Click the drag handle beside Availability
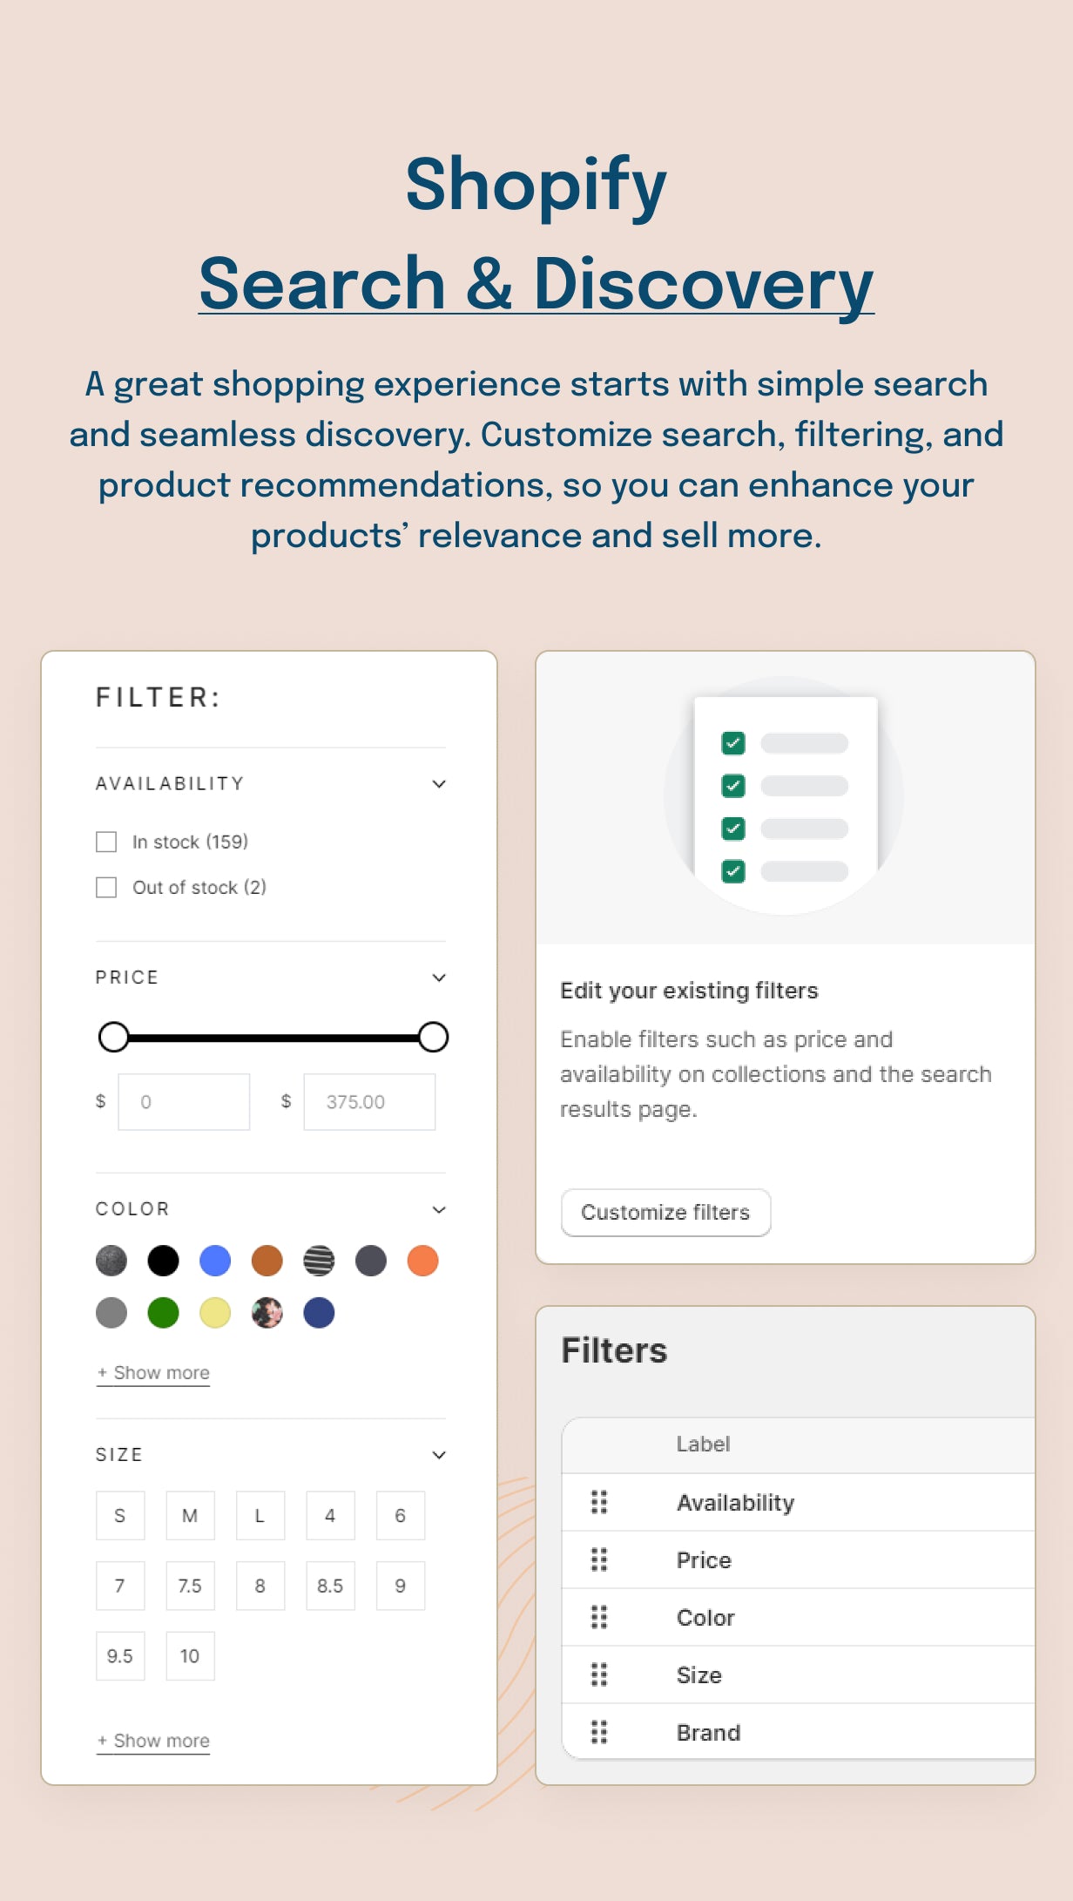The width and height of the screenshot is (1073, 1901). coord(599,1502)
